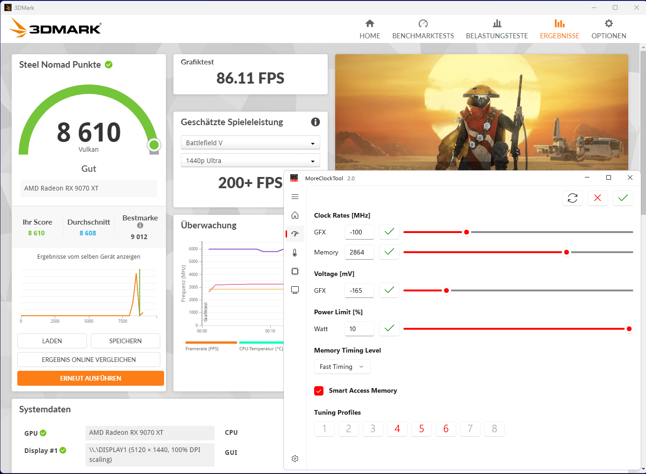
Task: Click ERNEUT AUSFÜHREN button
Action: (x=91, y=378)
